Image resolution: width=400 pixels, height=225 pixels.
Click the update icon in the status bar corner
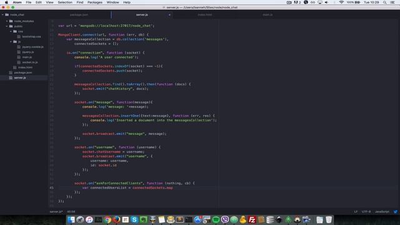click(396, 212)
